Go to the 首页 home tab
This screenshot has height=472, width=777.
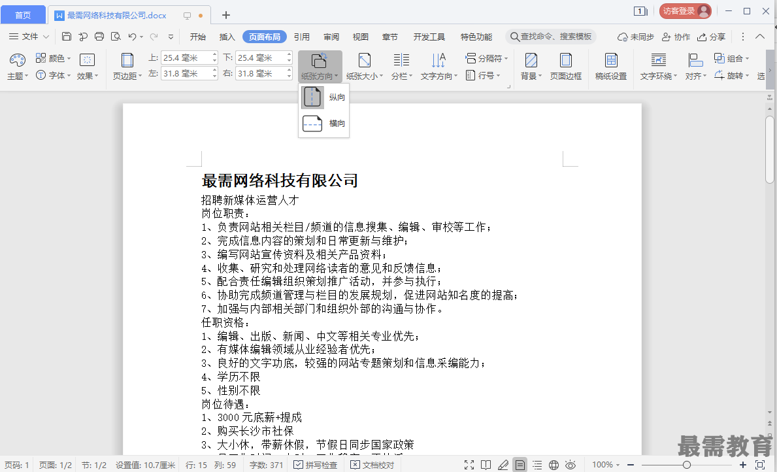[x=23, y=15]
